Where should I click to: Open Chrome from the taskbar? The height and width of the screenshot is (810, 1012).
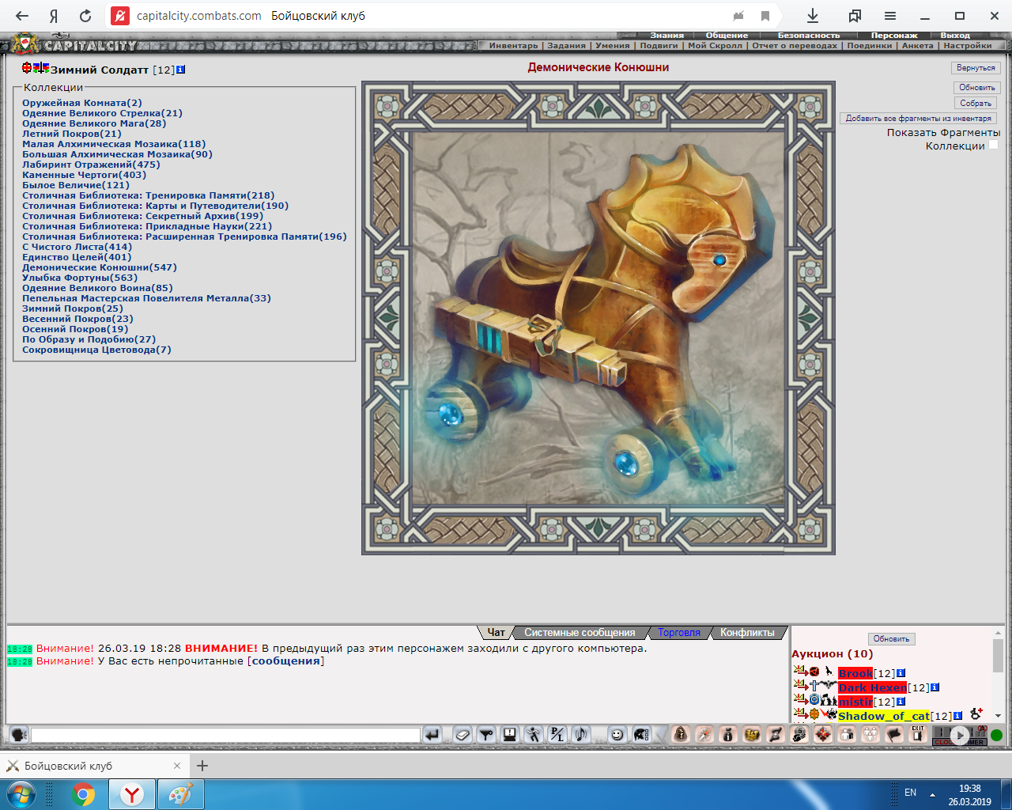click(84, 794)
